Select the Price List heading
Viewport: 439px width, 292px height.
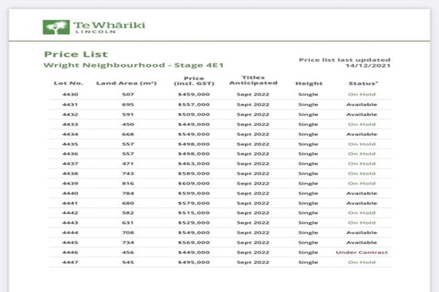[75, 55]
